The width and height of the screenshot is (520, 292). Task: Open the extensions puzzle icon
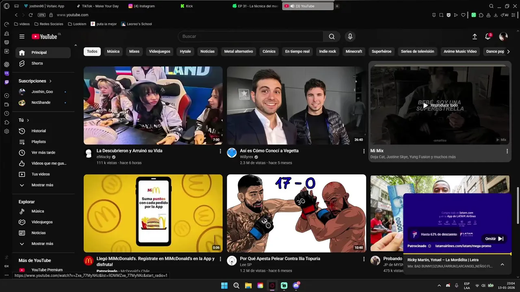(x=481, y=15)
